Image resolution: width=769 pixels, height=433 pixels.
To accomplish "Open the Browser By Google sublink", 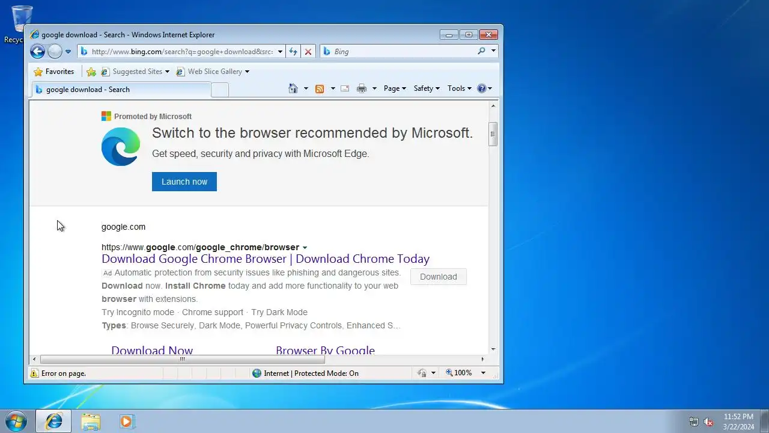I will click(x=325, y=350).
